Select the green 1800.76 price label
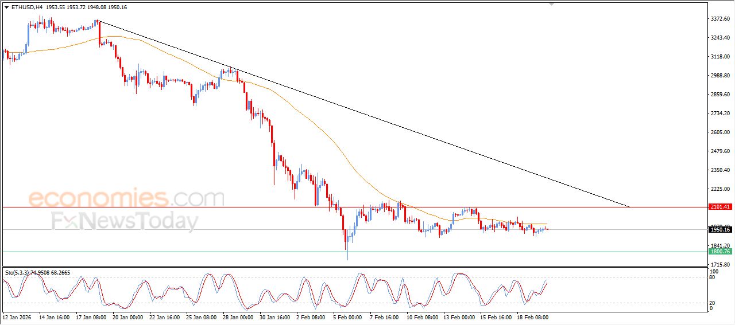This screenshot has height=325, width=735. 720,252
